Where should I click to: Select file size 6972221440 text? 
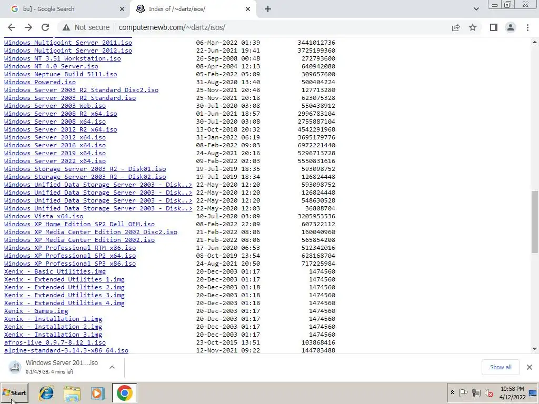316,145
